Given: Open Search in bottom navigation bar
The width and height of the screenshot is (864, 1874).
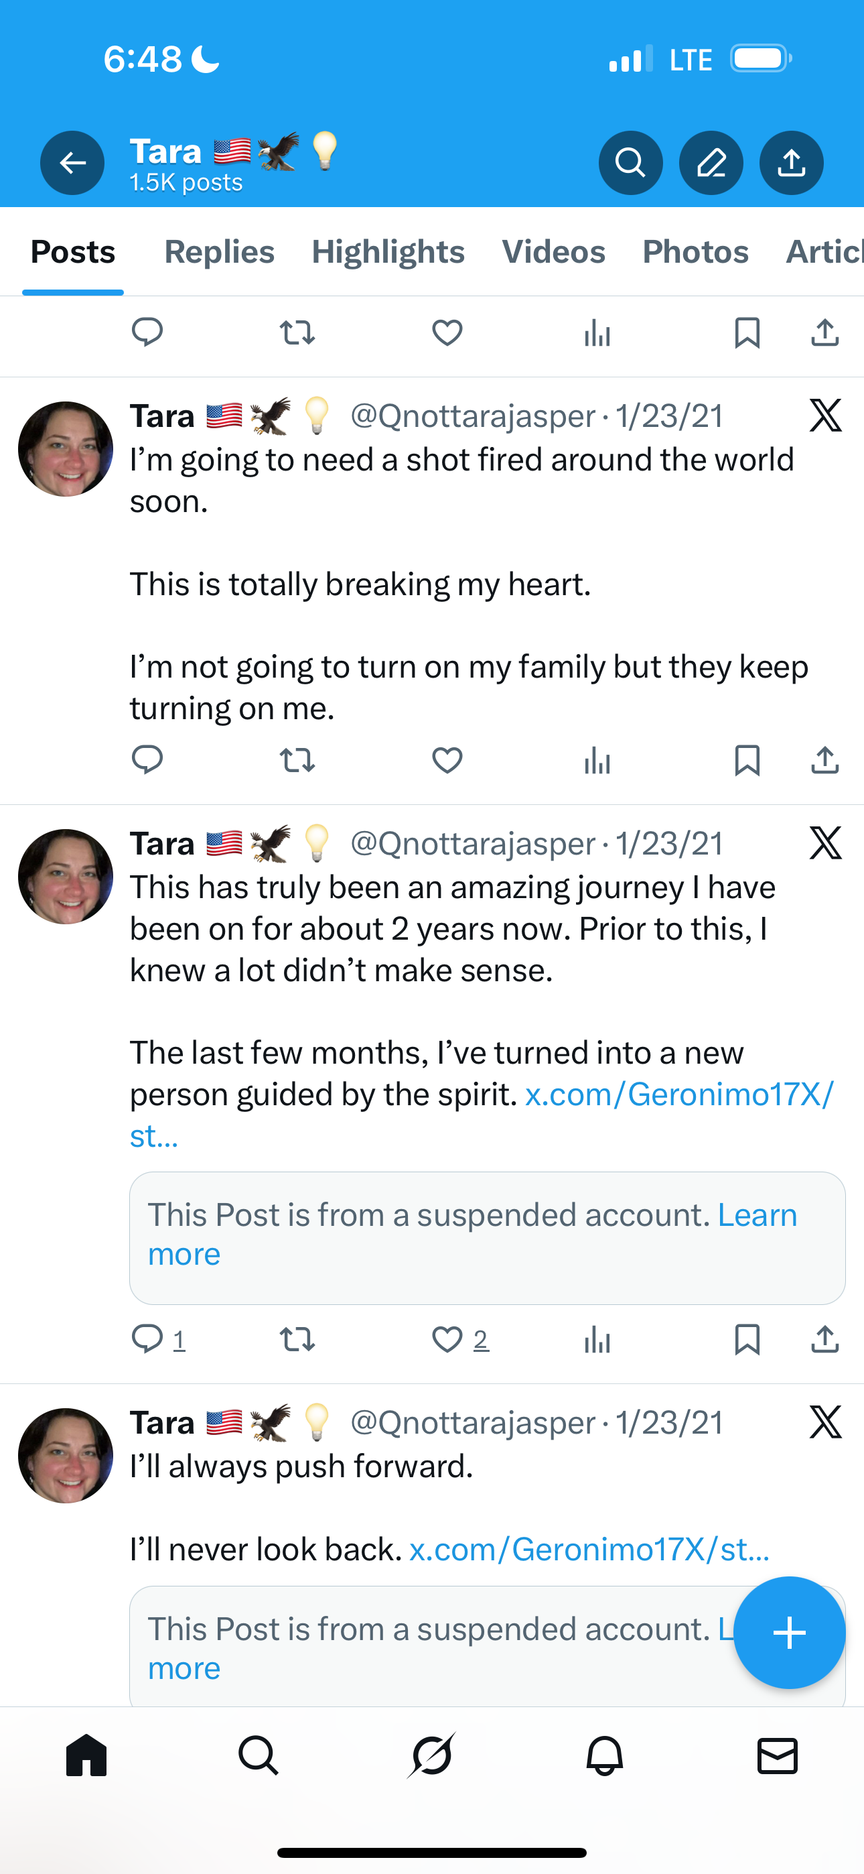Looking at the screenshot, I should [258, 1756].
